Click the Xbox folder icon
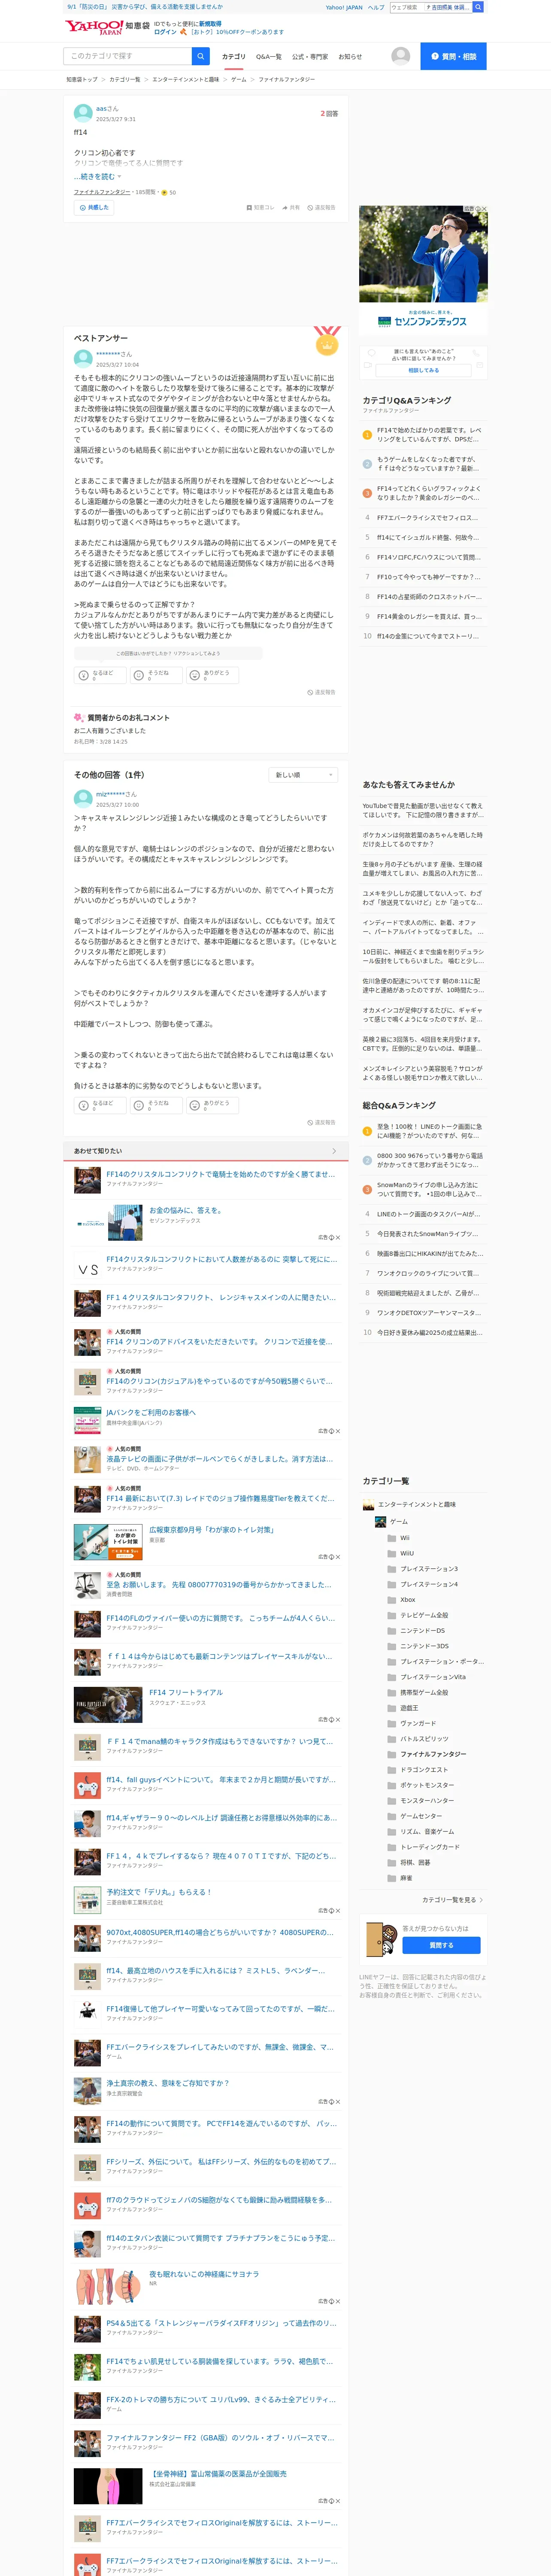The height and width of the screenshot is (2576, 551). point(392,1600)
